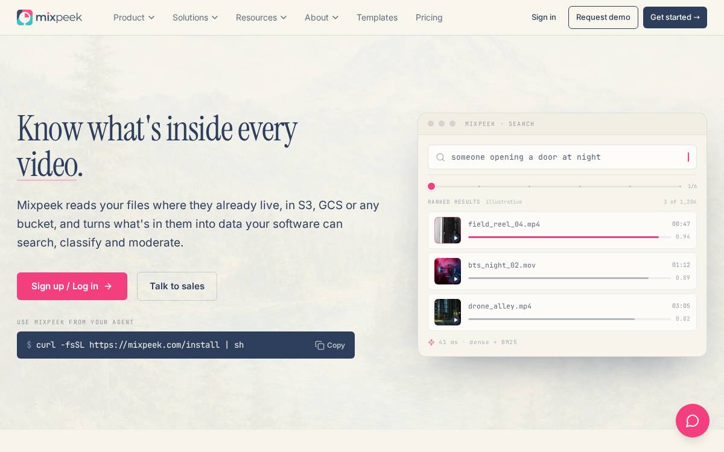The image size is (724, 452).
Task: Click the bts_night_02.mov score bar
Action: 570,278
